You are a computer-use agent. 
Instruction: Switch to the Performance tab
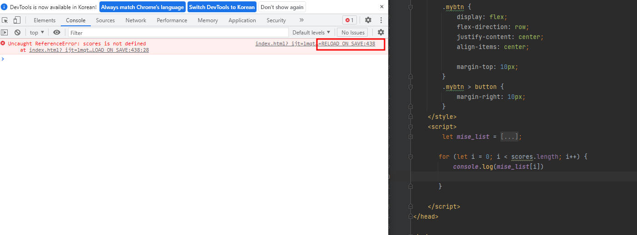[172, 20]
